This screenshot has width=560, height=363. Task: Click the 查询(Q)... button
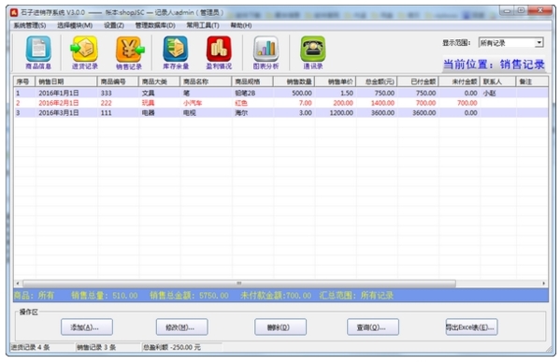pos(373,327)
